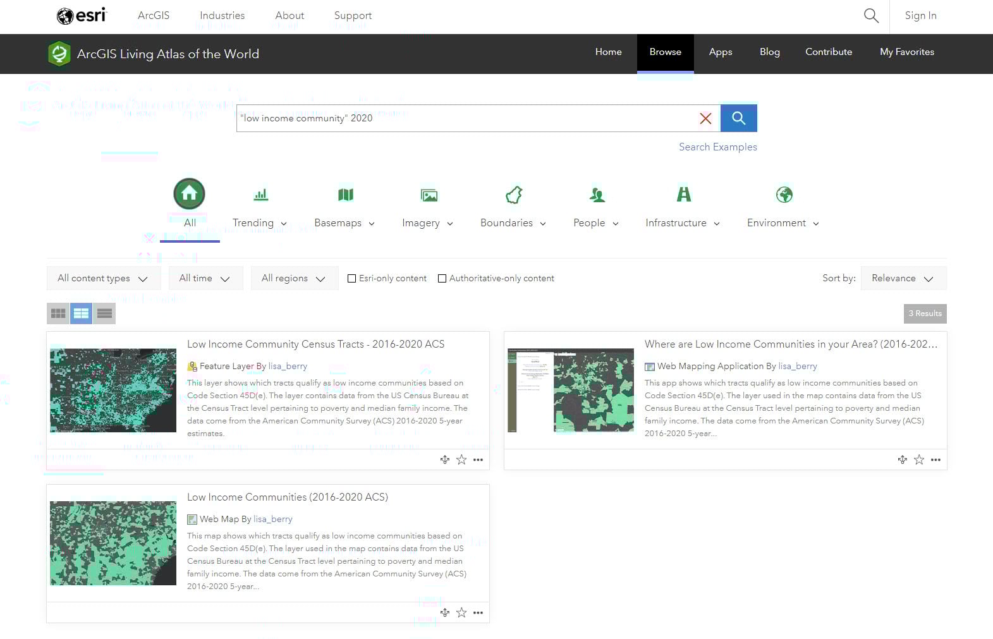Image resolution: width=993 pixels, height=639 pixels.
Task: Open the Apps tab
Action: click(721, 52)
